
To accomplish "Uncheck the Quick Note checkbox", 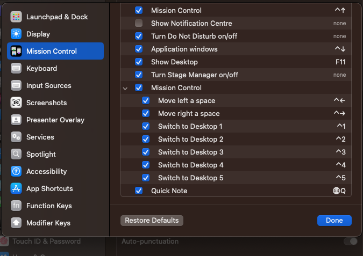I will (x=139, y=191).
